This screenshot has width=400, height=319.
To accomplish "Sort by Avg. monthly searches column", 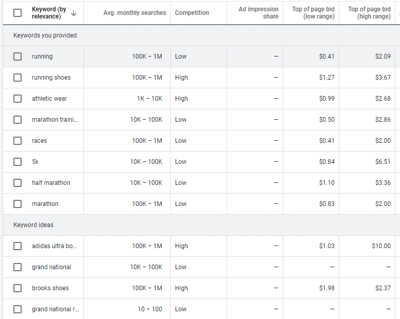I will pyautogui.click(x=134, y=13).
